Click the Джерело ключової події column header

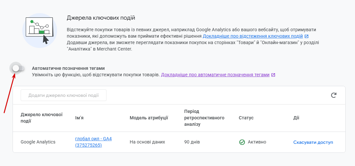tap(41, 118)
